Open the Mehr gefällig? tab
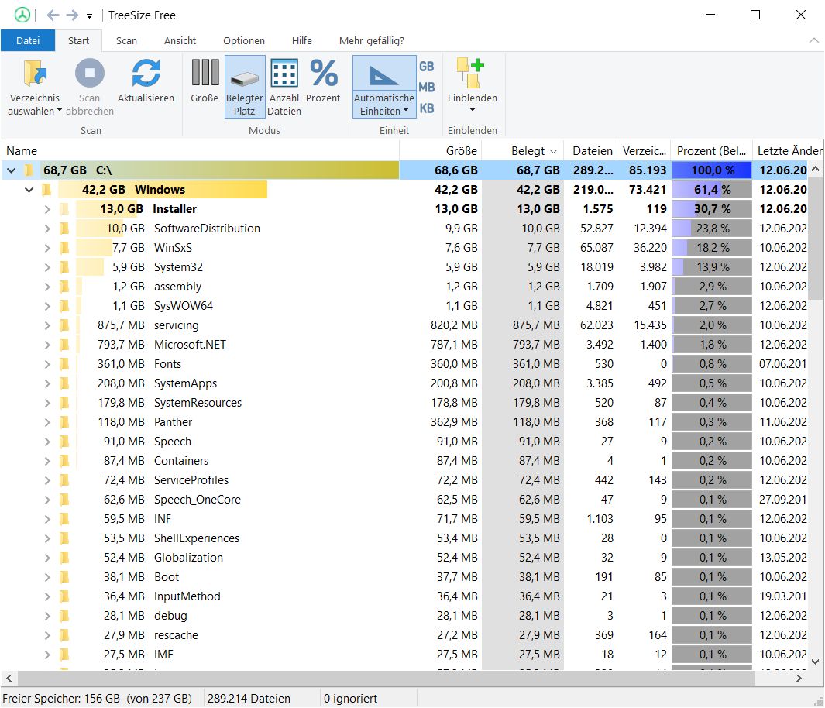 (372, 40)
